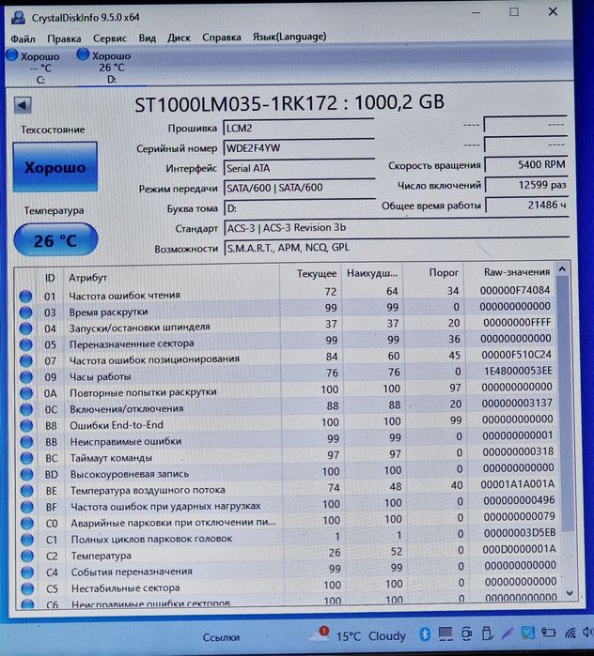Select row Частота ошибок чтения
594x656 pixels.
click(286, 293)
